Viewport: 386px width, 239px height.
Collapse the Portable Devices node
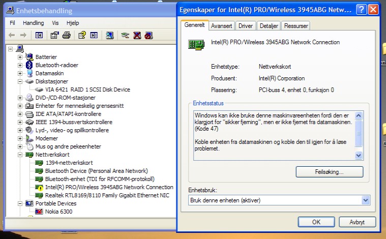pyautogui.click(x=20, y=203)
